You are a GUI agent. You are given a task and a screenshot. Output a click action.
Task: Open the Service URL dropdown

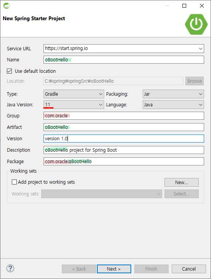(201, 48)
